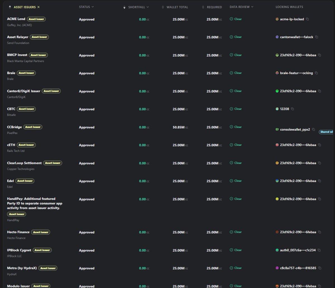Remove the Asset Issuers filter with X
The width and height of the screenshot is (335, 288).
(39, 7)
